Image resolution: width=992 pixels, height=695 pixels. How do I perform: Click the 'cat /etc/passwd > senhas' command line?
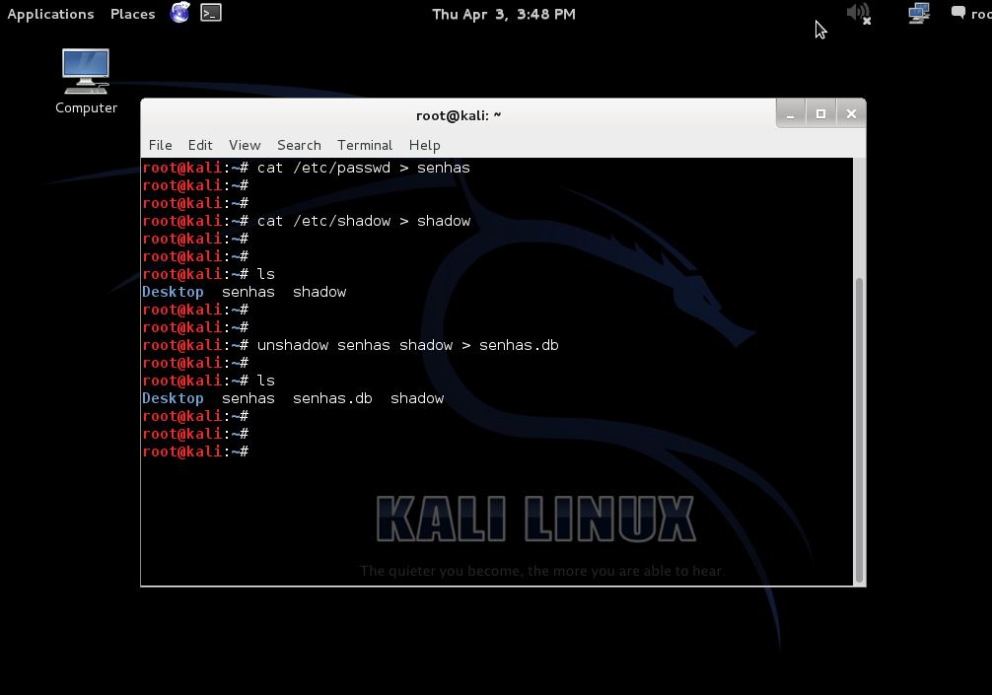(307, 168)
